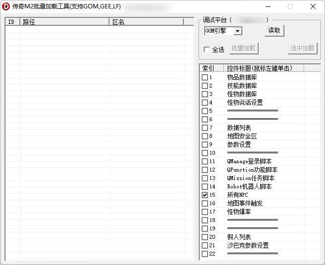Click the 路径 column header
The image size is (325, 265).
click(x=64, y=22)
